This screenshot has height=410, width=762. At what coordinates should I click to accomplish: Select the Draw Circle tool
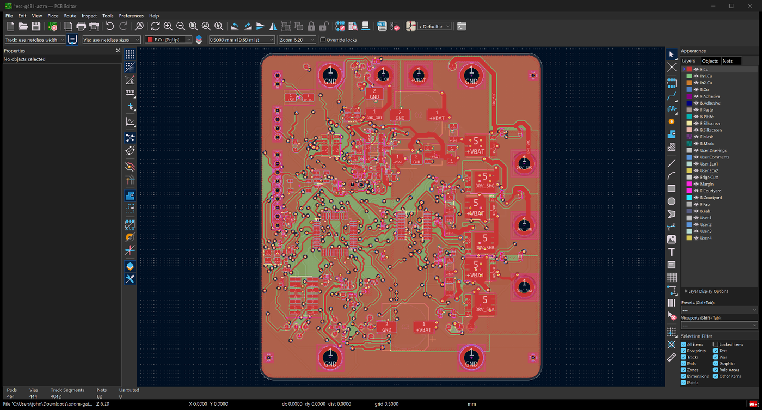point(672,201)
